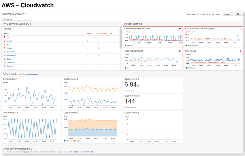This screenshot has width=245, height=156.
Task: Click the Status column header
Action: pos(6,33)
